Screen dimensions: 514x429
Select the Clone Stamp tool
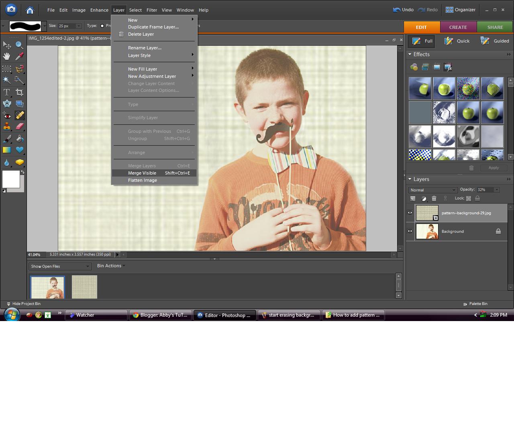[7, 127]
